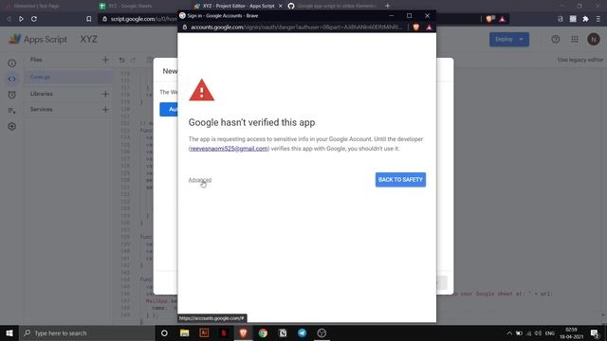Click the Brave shield icon in the popup
Viewport: 607px width, 341px height.
[416, 27]
